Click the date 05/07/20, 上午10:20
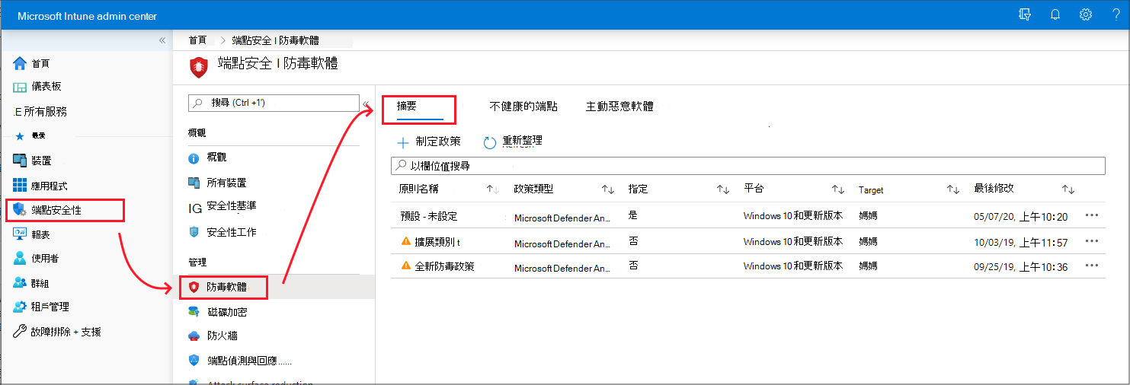Viewport: 1130px width, 385px height. (1020, 216)
